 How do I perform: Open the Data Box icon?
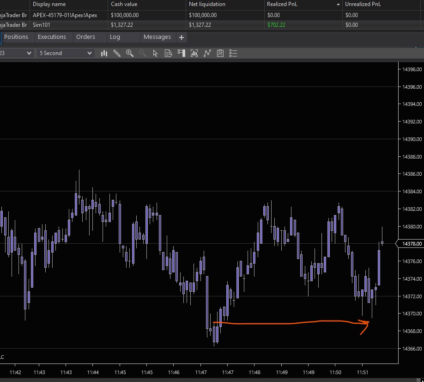pos(168,53)
